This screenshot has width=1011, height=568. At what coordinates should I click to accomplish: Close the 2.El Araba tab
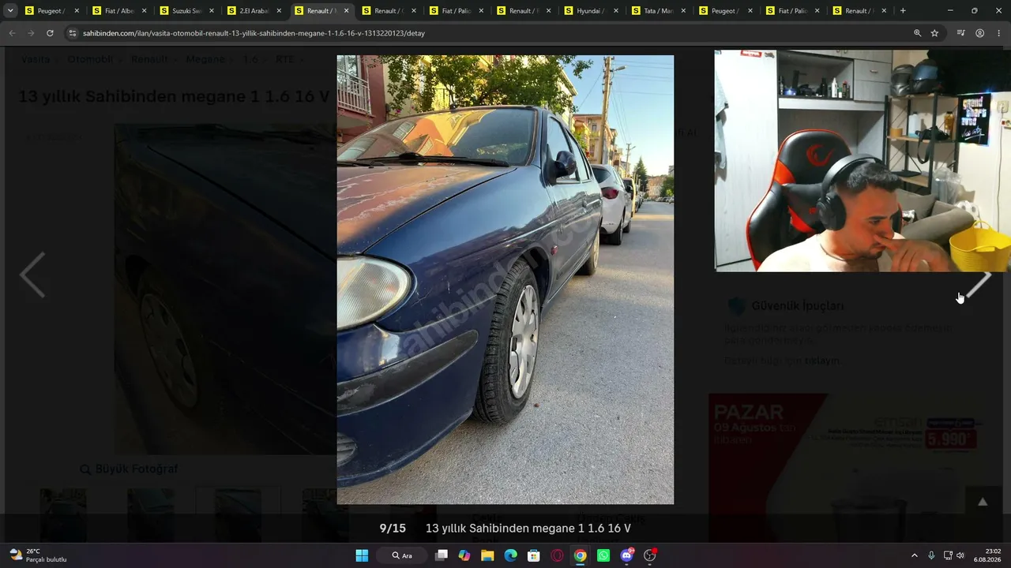click(x=279, y=11)
